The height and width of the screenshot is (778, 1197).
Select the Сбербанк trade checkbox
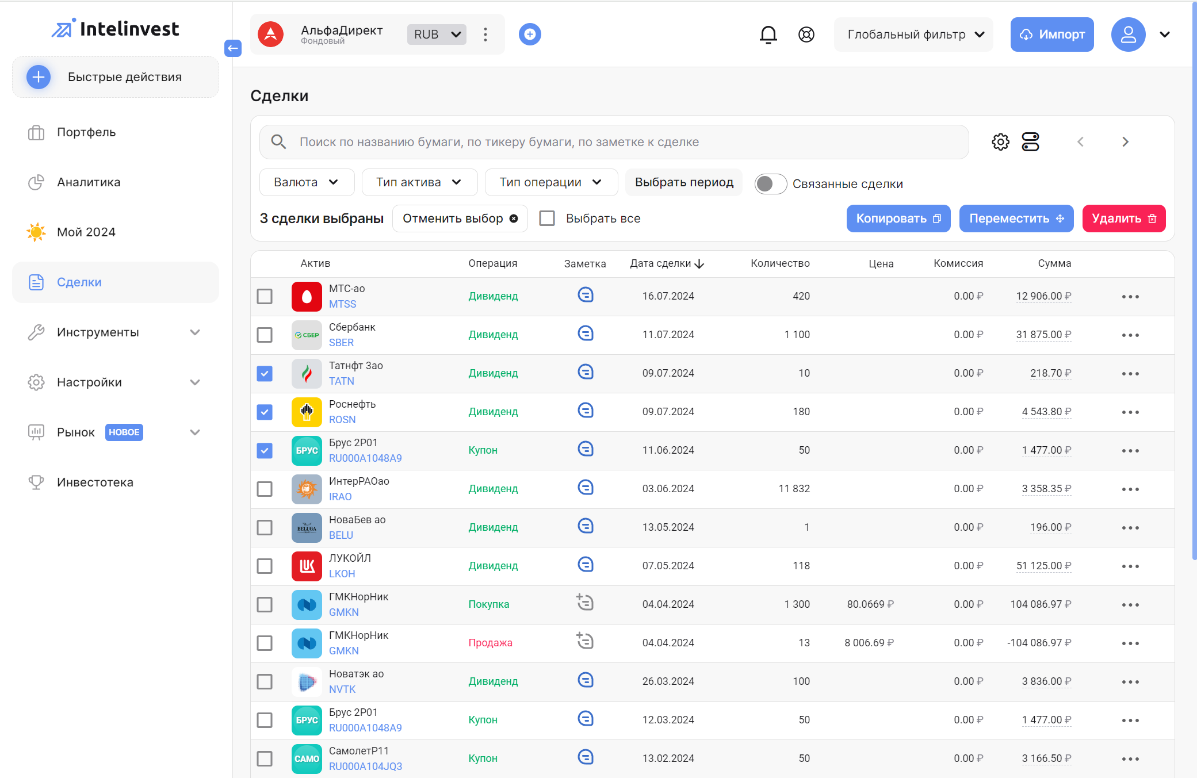[265, 335]
